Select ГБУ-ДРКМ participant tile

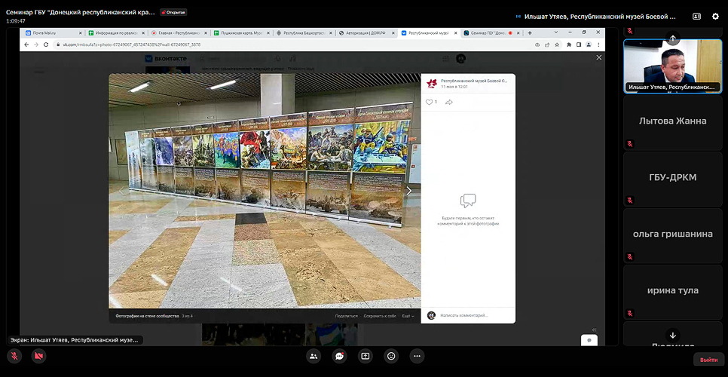(x=673, y=179)
